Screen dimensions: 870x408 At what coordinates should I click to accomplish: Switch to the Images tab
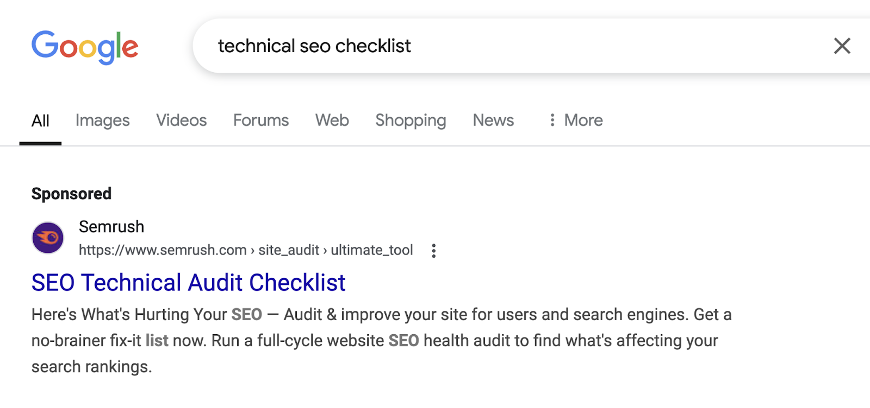[x=102, y=120]
